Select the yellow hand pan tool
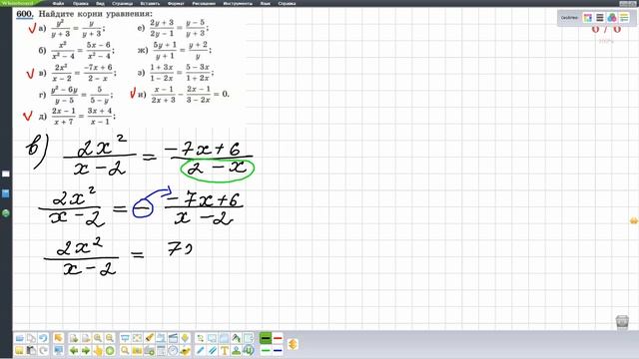The image size is (639, 359). tap(98, 350)
